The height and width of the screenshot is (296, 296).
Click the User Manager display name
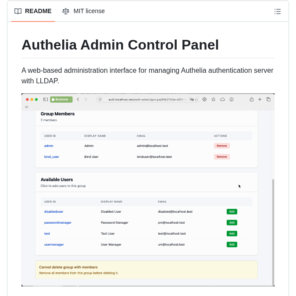point(111,244)
